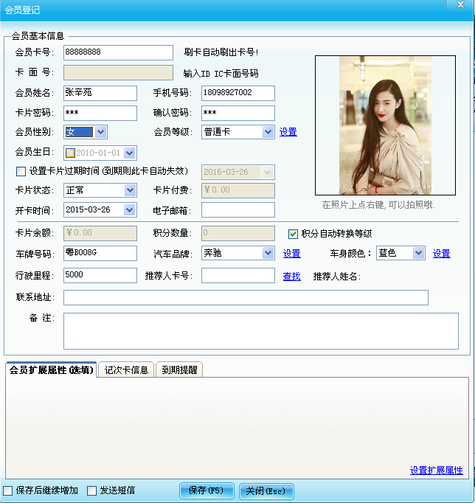
Task: Focus the 会员姓名 field with 张辛苑
Action: (100, 93)
